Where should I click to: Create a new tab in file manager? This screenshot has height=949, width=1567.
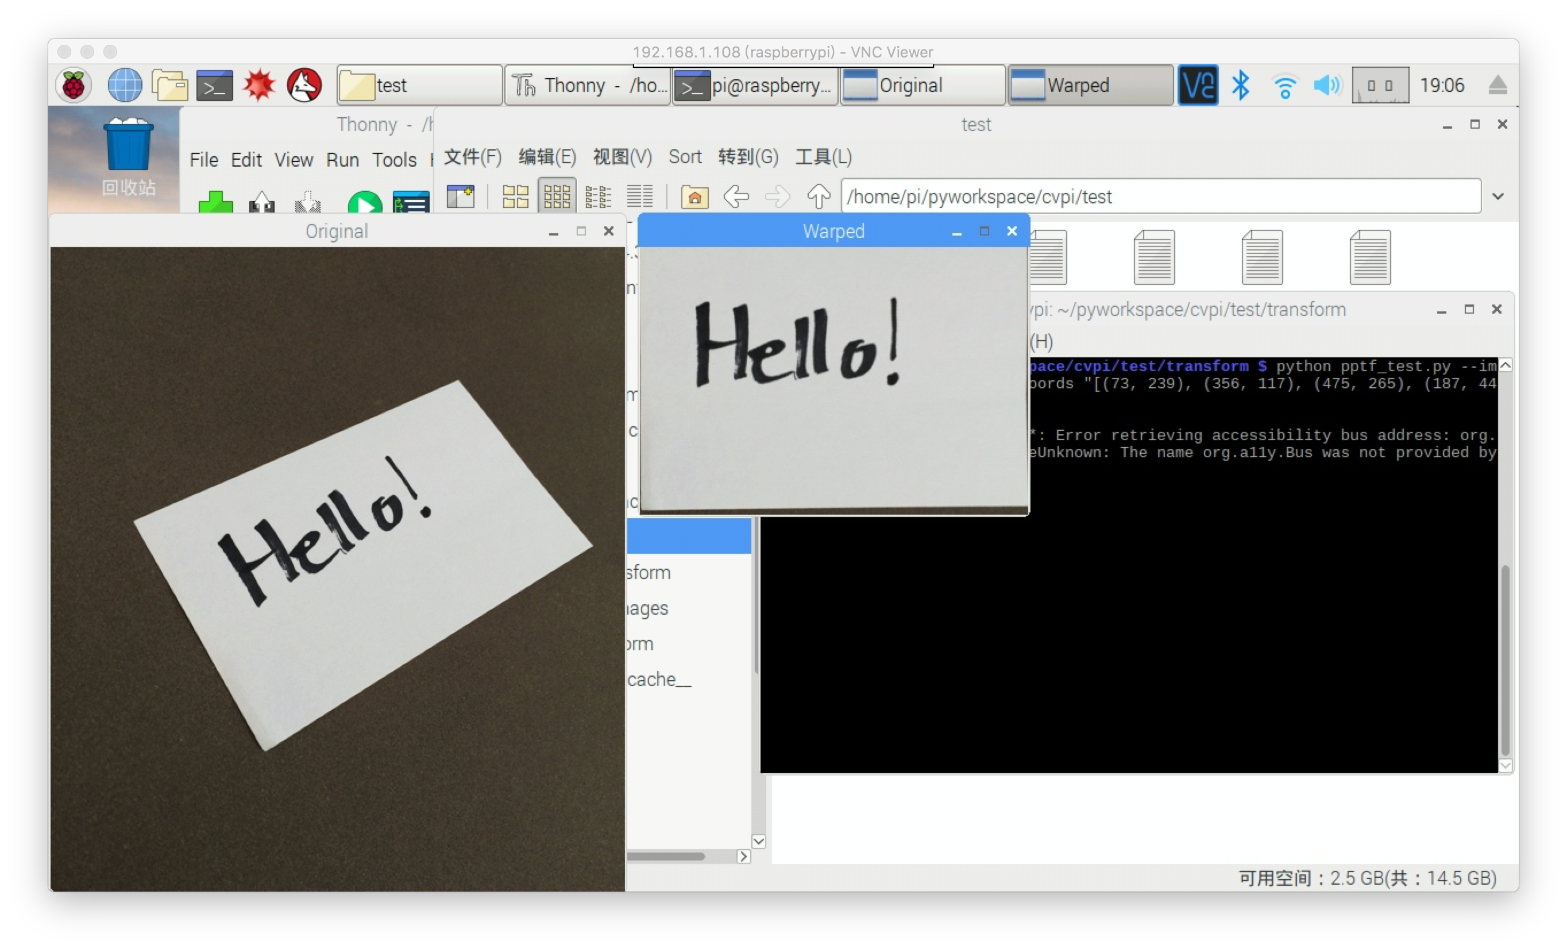[x=461, y=196]
